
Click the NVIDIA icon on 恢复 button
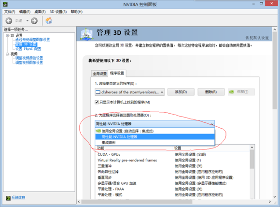(x=231, y=92)
